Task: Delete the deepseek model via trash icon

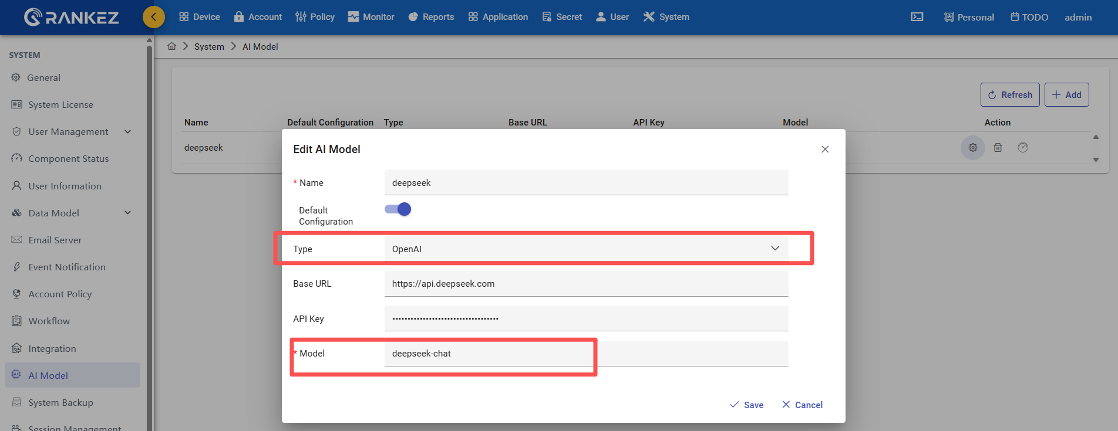Action: coord(998,148)
